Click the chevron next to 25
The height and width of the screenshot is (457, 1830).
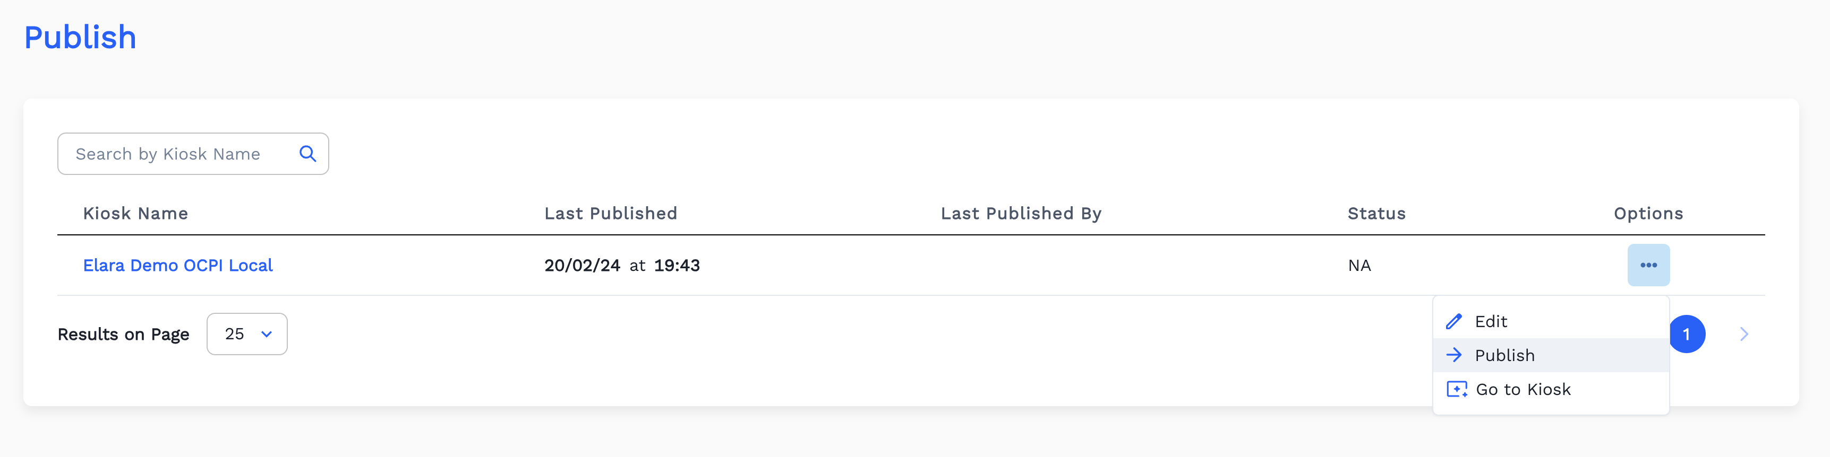[267, 333]
